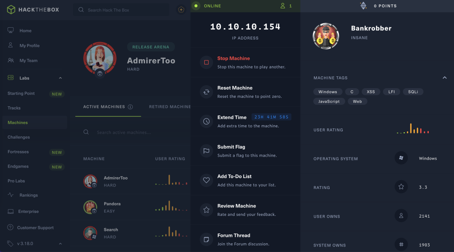Open the Pandora machine row
Screen dimensions: 454x252
click(x=131, y=207)
